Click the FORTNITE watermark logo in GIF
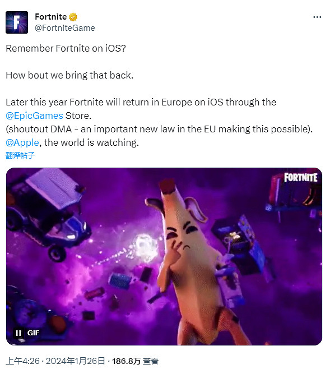Viewport: 330px width, 369px height. [x=301, y=177]
